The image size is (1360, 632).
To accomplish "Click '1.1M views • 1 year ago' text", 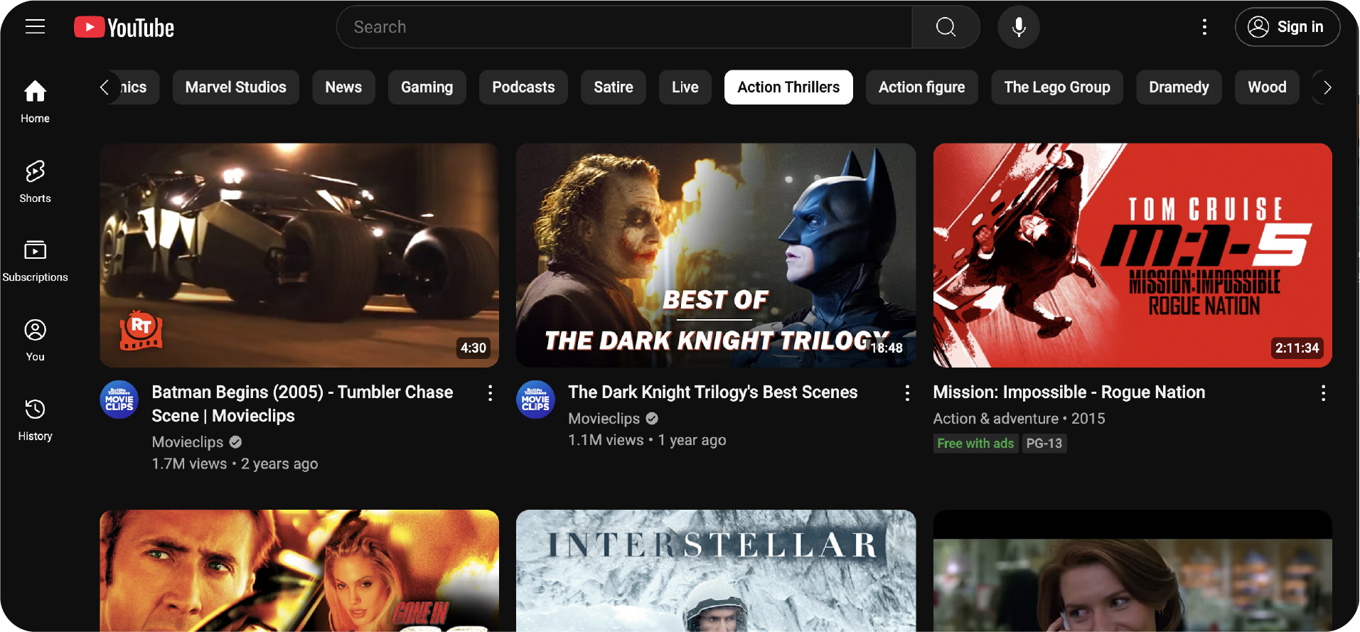I will (x=647, y=440).
